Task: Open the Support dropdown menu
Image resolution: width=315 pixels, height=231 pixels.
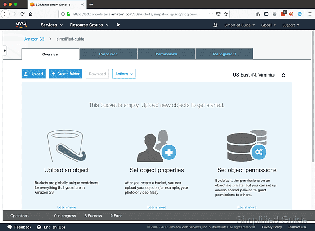Action: pos(291,25)
